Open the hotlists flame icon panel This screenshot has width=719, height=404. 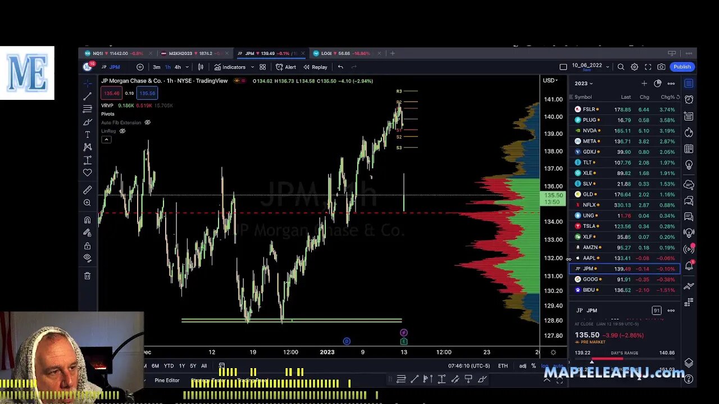coord(689,132)
